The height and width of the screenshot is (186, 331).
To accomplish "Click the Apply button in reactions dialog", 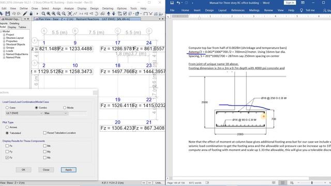I will pyautogui.click(x=69, y=170).
